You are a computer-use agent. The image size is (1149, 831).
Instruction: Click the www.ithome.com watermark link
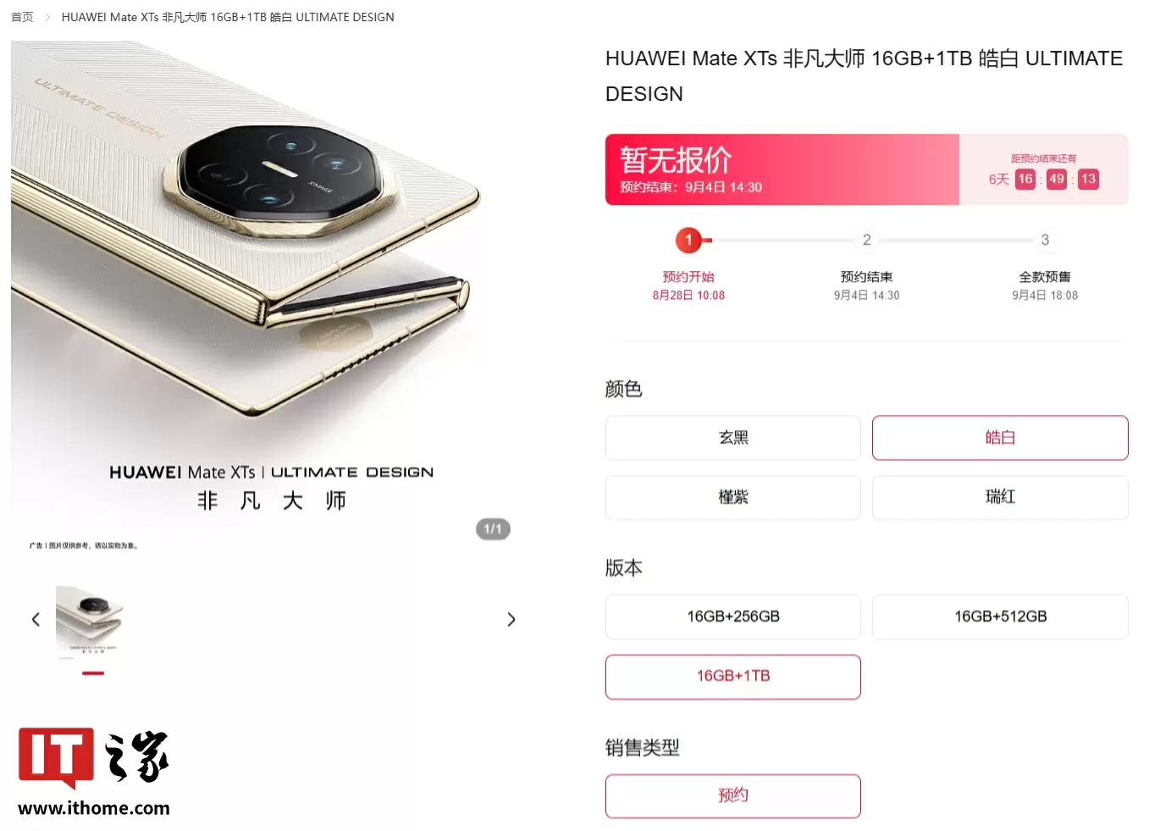(94, 808)
